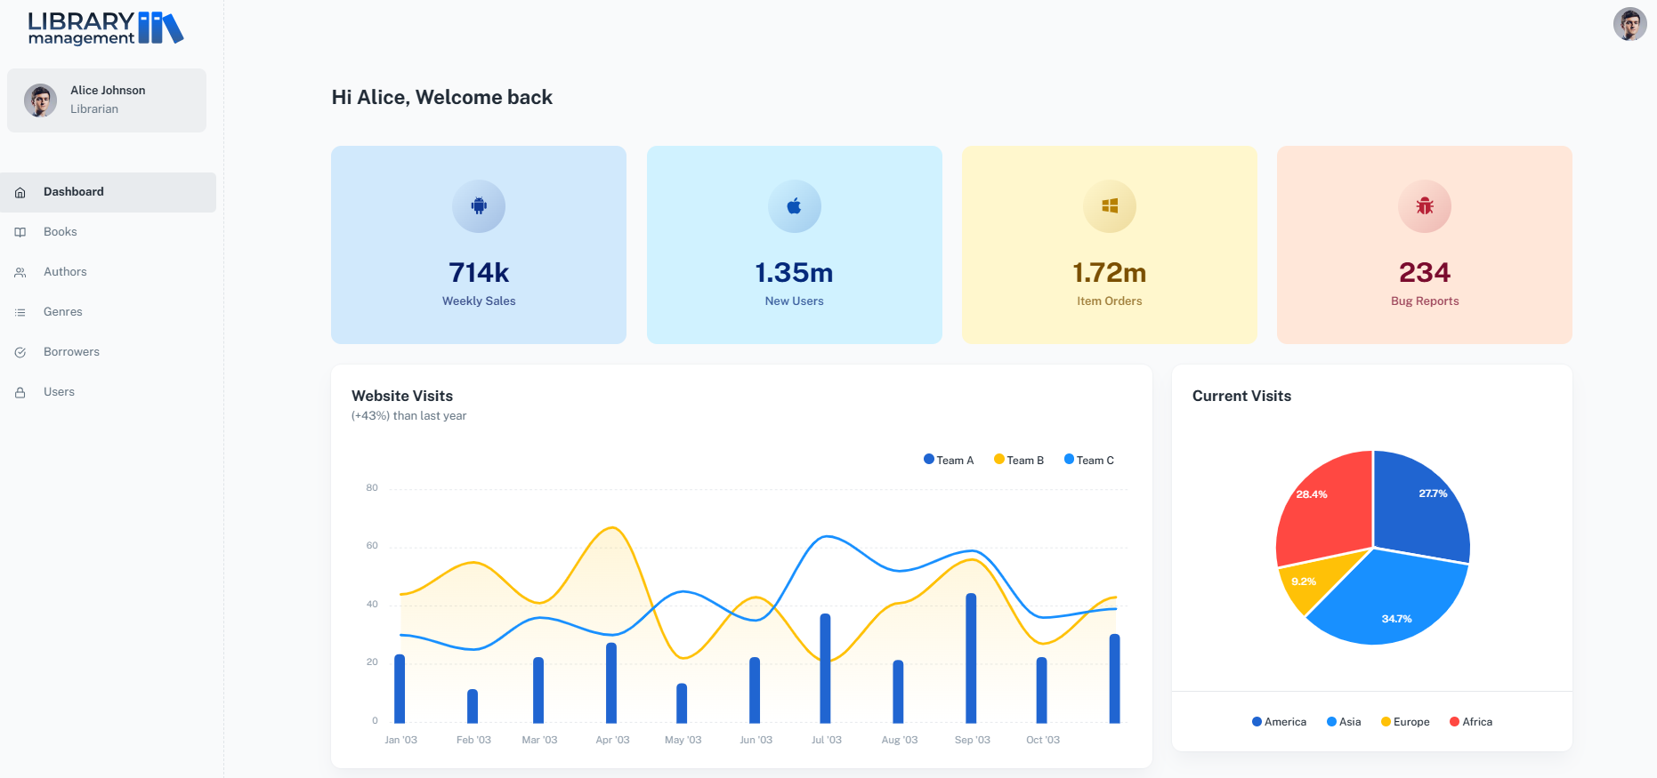Click the Current Visits heading
Viewport: 1657px width, 778px height.
[x=1241, y=396]
